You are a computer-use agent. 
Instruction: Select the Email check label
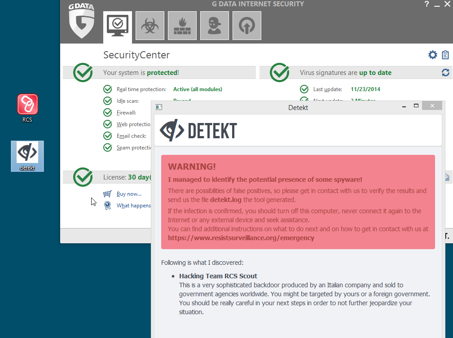click(132, 136)
